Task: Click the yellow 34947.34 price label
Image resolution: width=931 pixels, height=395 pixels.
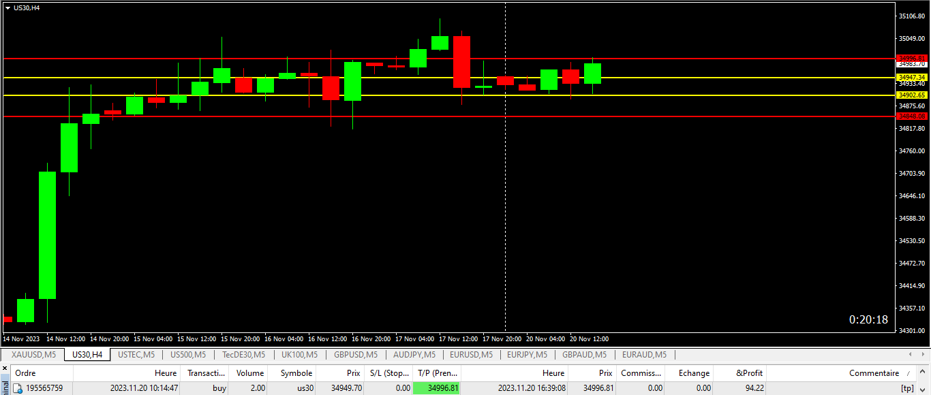Action: click(912, 78)
